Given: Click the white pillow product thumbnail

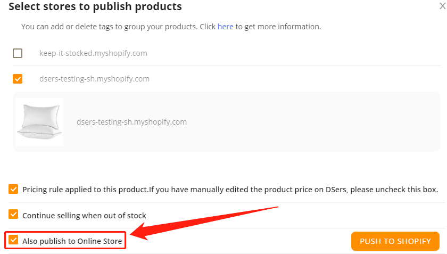Looking at the screenshot, I should click(x=39, y=122).
